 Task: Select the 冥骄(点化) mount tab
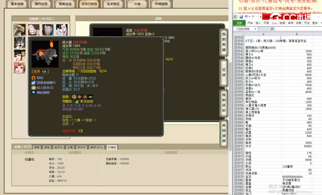point(97,147)
